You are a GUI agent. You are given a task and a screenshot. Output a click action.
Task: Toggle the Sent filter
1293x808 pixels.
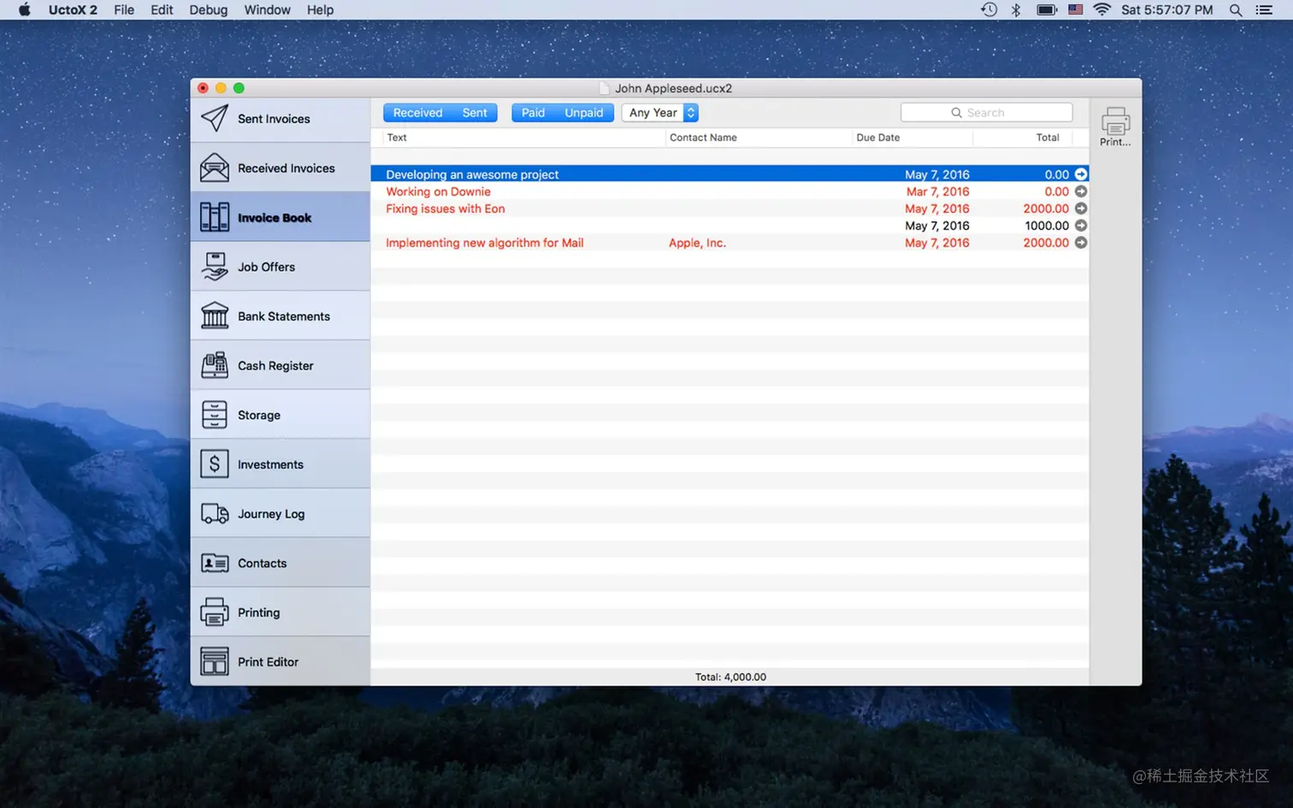click(x=475, y=113)
